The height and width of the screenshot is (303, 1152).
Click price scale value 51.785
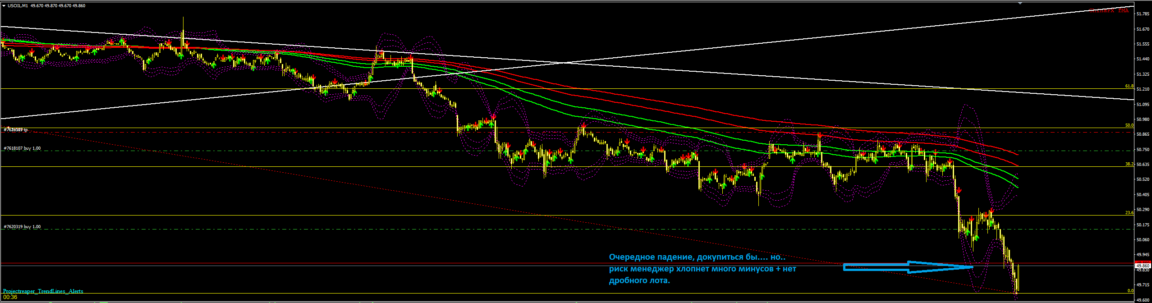click(x=1143, y=14)
